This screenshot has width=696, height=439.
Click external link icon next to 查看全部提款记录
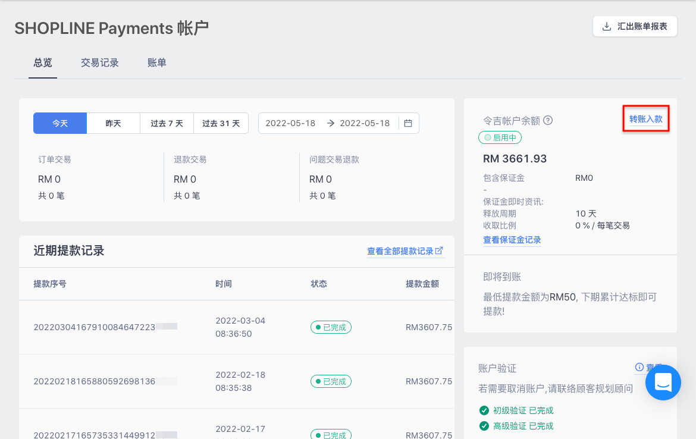coord(439,250)
